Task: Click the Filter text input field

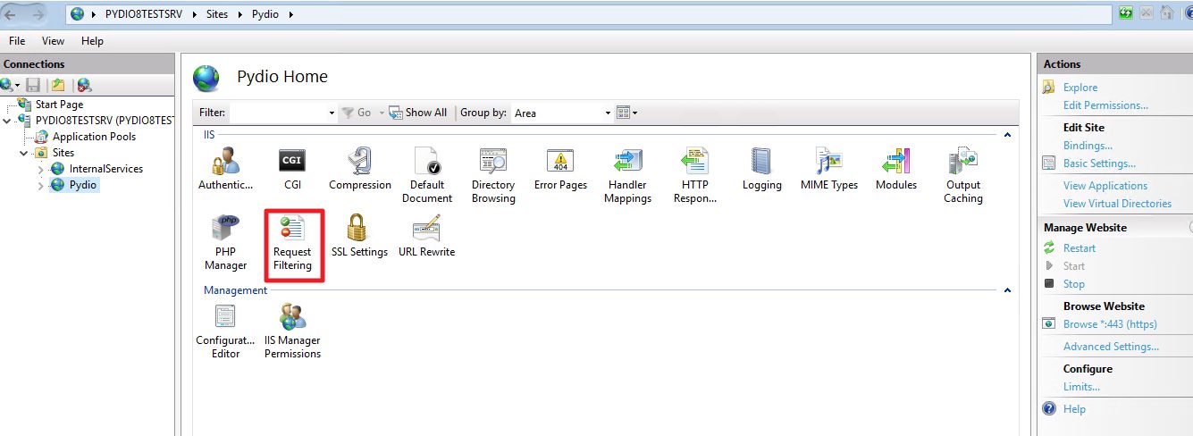Action: 277,113
